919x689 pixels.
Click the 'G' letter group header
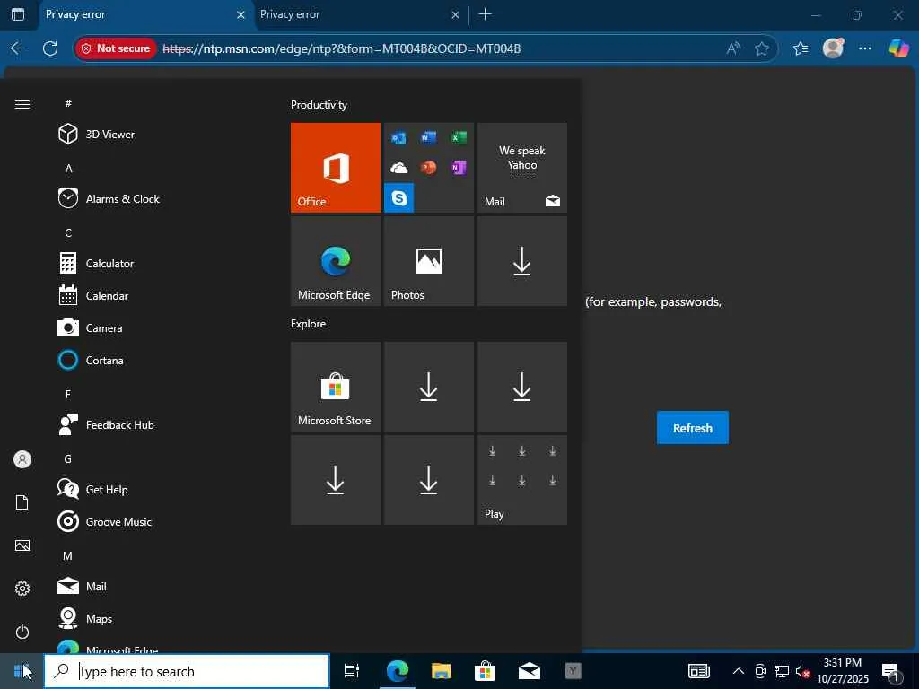click(68, 458)
